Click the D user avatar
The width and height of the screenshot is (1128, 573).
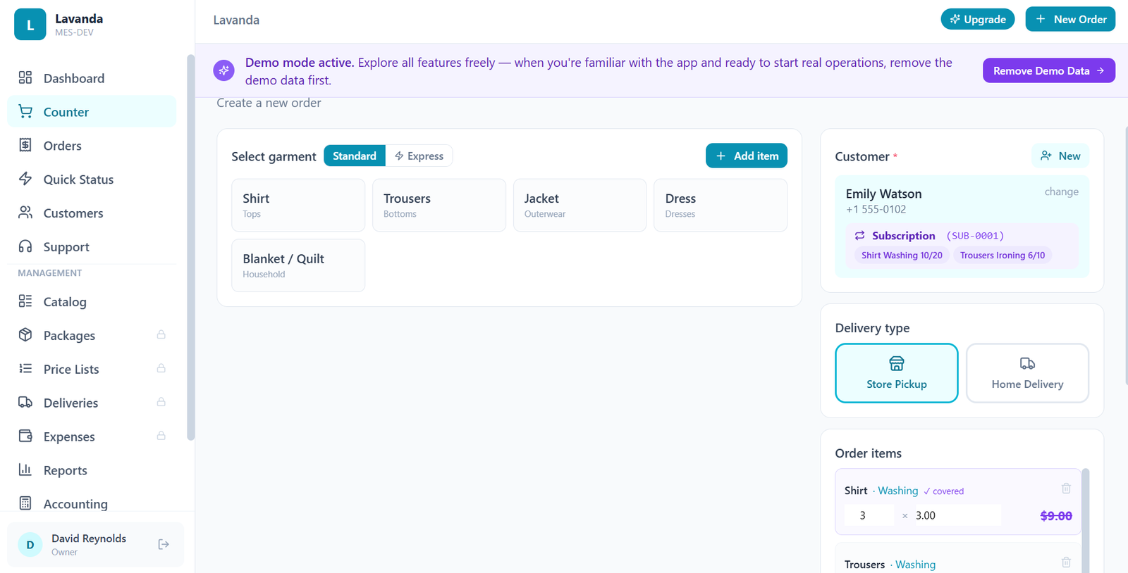(x=30, y=545)
